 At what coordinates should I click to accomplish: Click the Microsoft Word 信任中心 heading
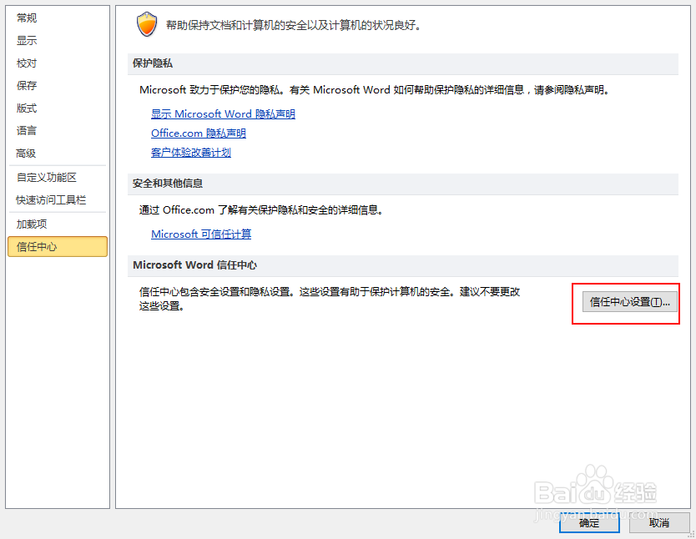(194, 265)
